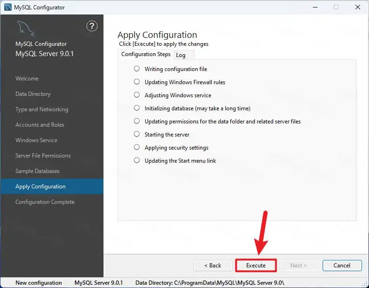Click 'Click [Execute] to apply the changes' text
The image size is (369, 288).
[x=163, y=44]
